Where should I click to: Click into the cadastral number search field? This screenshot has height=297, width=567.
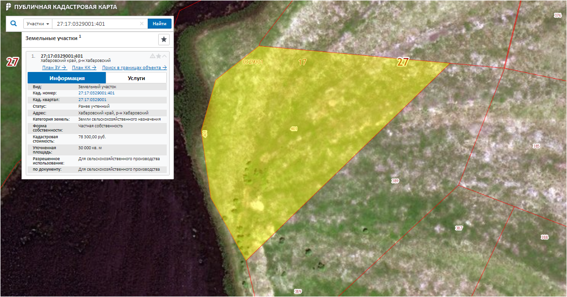pos(95,24)
